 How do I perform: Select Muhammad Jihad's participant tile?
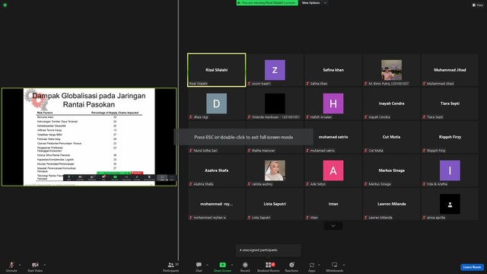pyautogui.click(x=450, y=70)
